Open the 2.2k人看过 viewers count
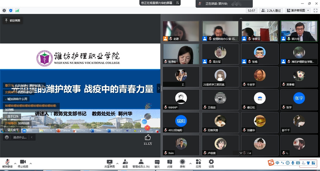Screen dimensions: 320x171 [271, 11]
